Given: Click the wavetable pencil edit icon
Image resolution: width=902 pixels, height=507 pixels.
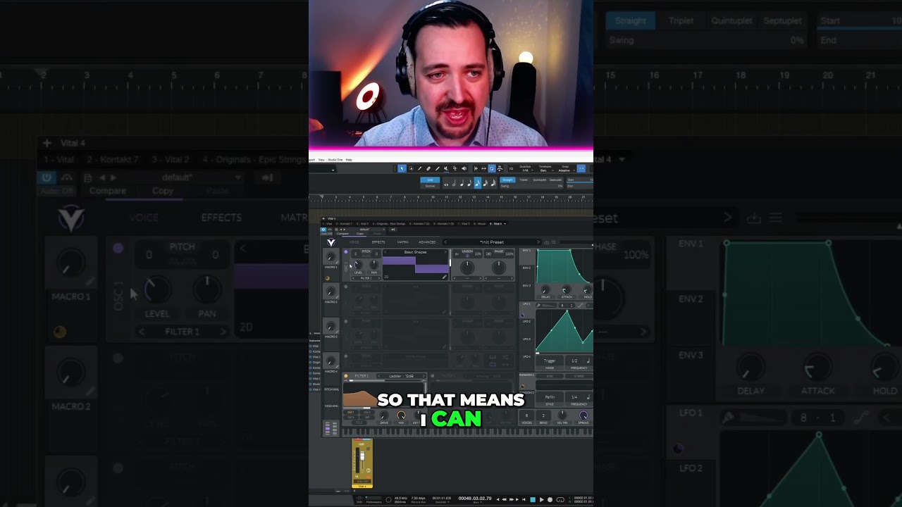Looking at the screenshot, I should coord(445,277).
